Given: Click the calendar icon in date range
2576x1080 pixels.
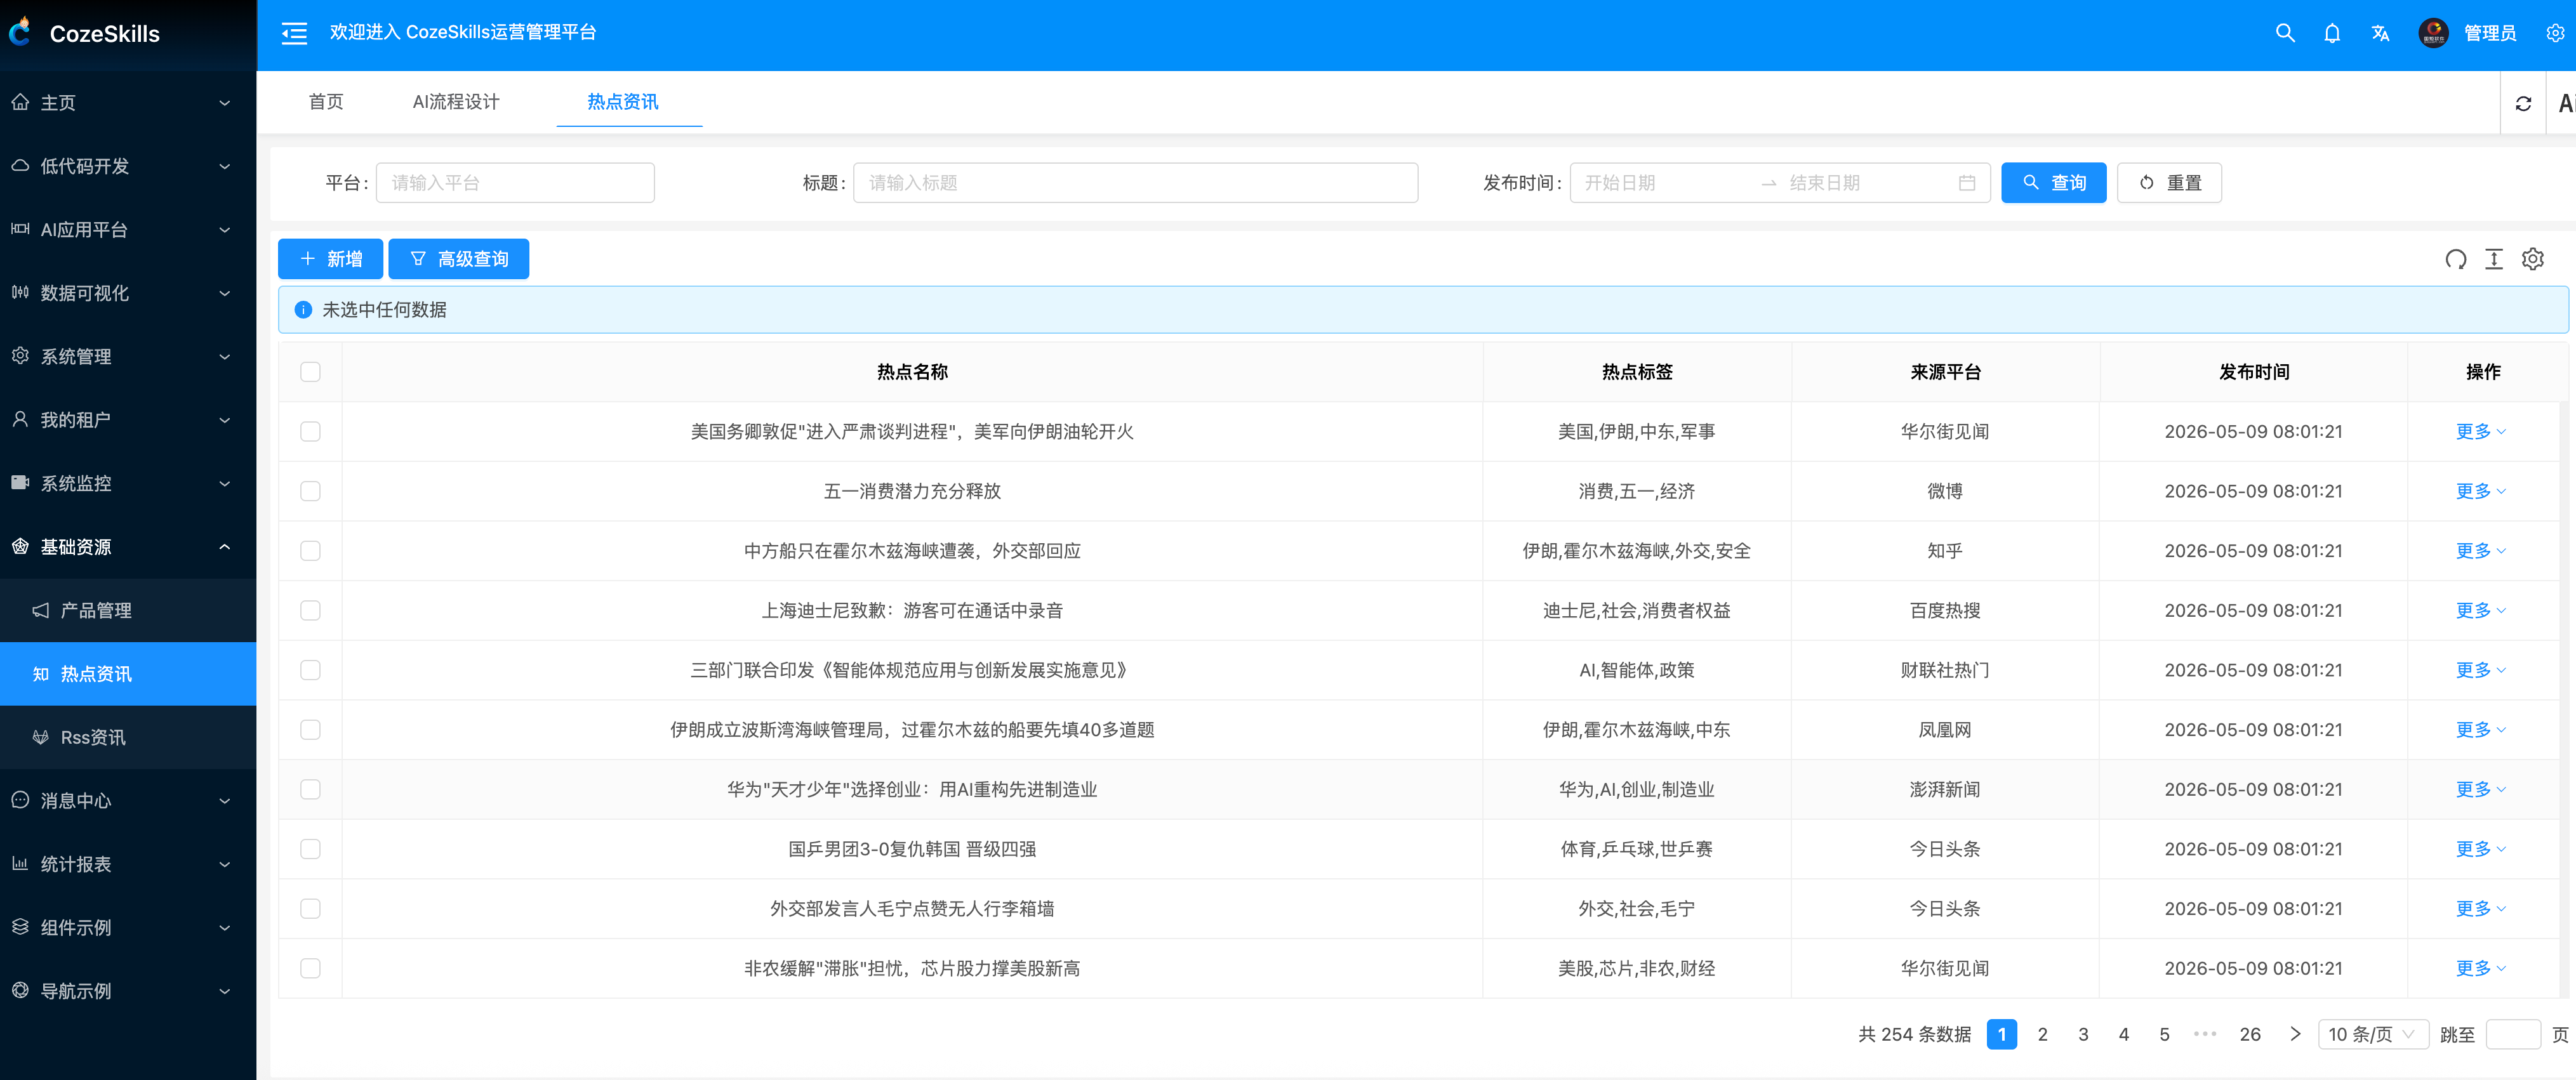Looking at the screenshot, I should [x=1967, y=183].
